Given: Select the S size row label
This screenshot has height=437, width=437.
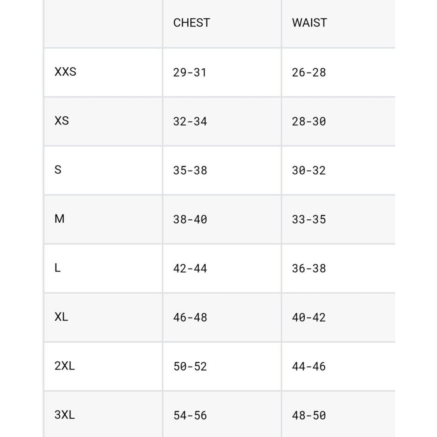Looking at the screenshot, I should [x=58, y=170].
